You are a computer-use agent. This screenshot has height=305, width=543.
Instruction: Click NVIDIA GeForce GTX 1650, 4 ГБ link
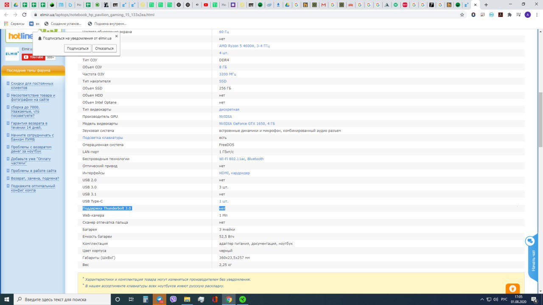pyautogui.click(x=247, y=124)
